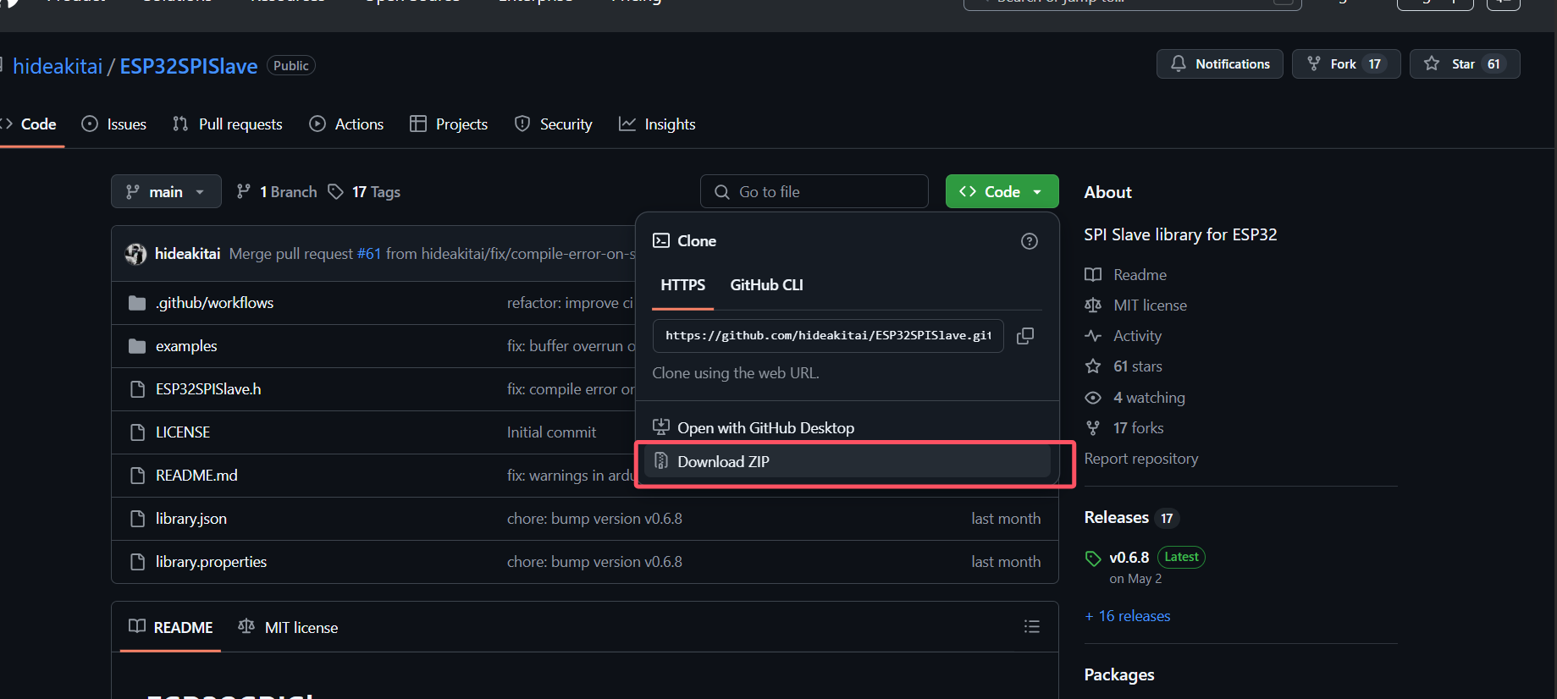
Task: Open the 'Initial commit' message for LICENSE
Action: point(551,432)
